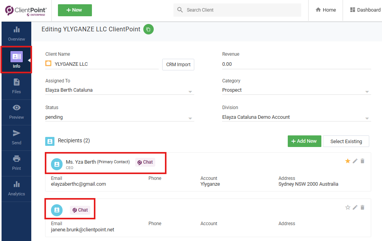Click address Sydney NSW 2000 Australia
Screen dimensions: 382x241
point(308,184)
